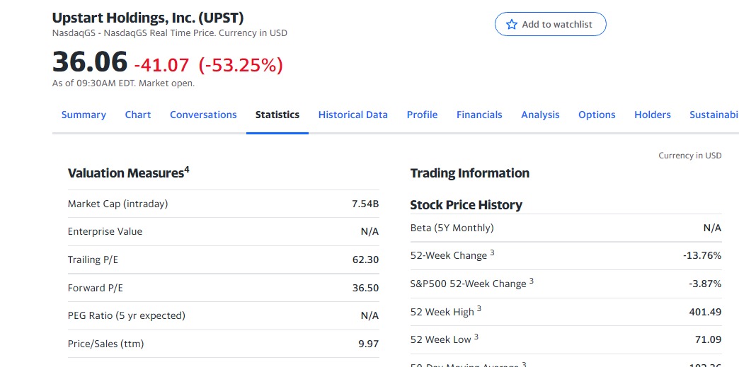Click the Trailing P/E label
Image resolution: width=739 pixels, height=367 pixels.
tap(93, 260)
